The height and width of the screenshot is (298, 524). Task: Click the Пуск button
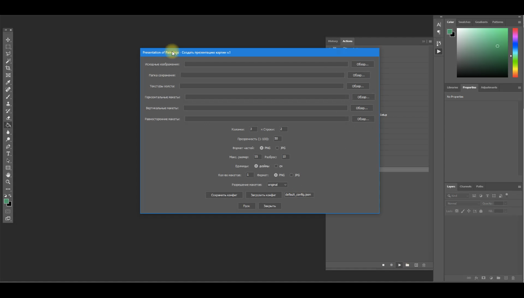point(247,206)
